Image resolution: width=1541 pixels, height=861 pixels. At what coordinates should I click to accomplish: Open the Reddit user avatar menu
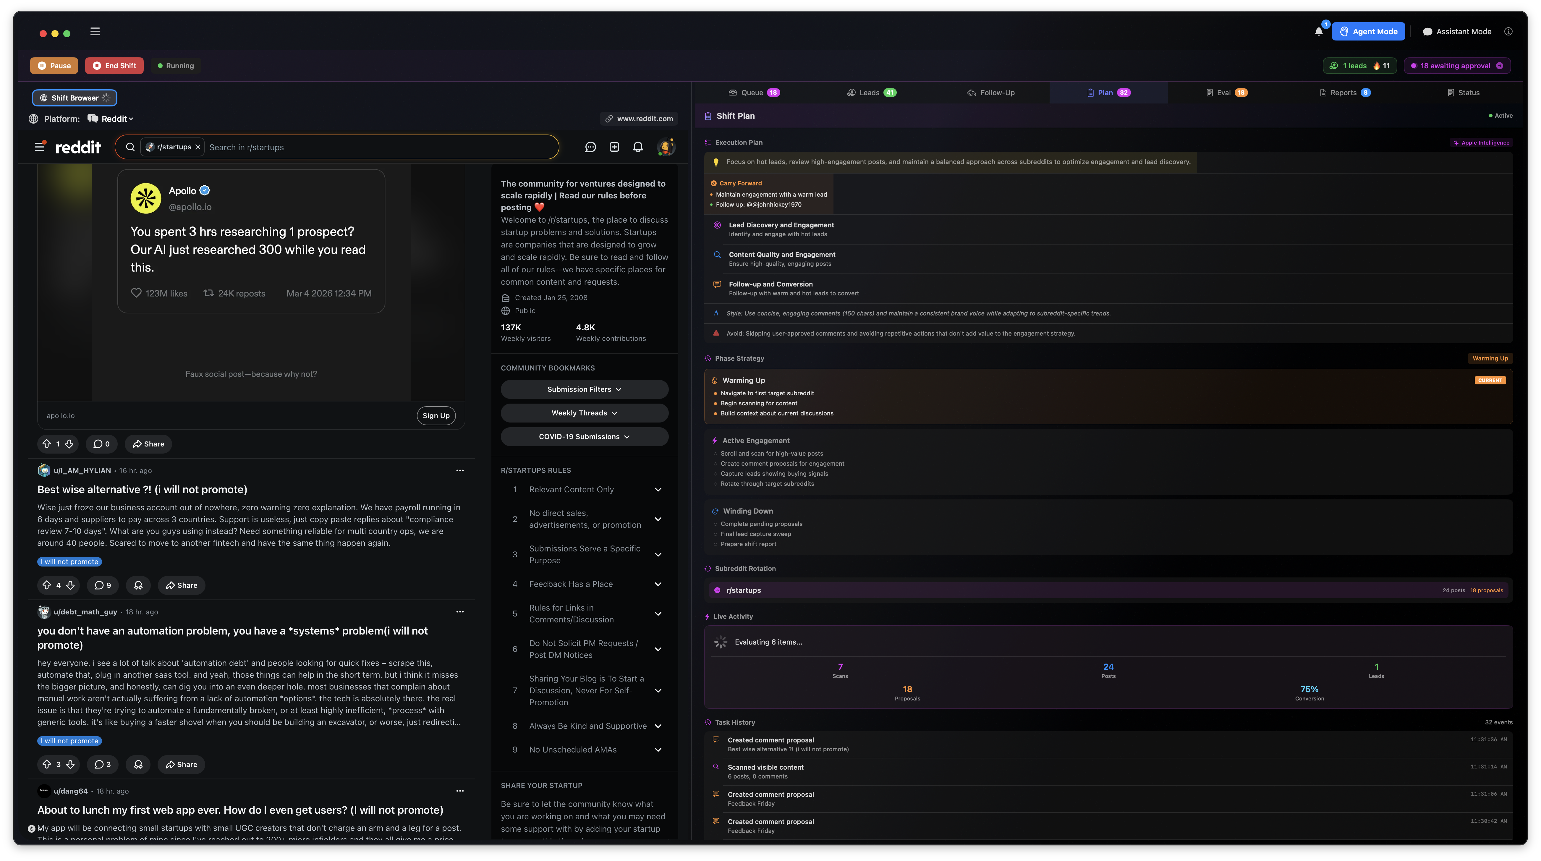point(666,147)
